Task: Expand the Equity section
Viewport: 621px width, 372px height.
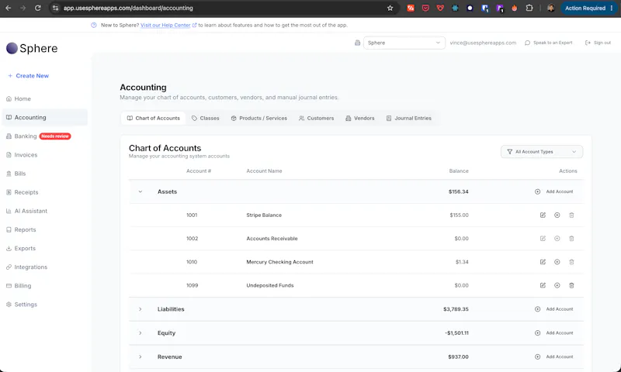Action: coord(141,333)
